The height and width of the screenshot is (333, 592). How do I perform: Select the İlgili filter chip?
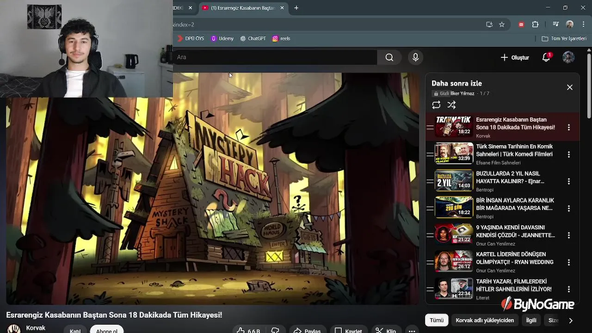point(531,320)
